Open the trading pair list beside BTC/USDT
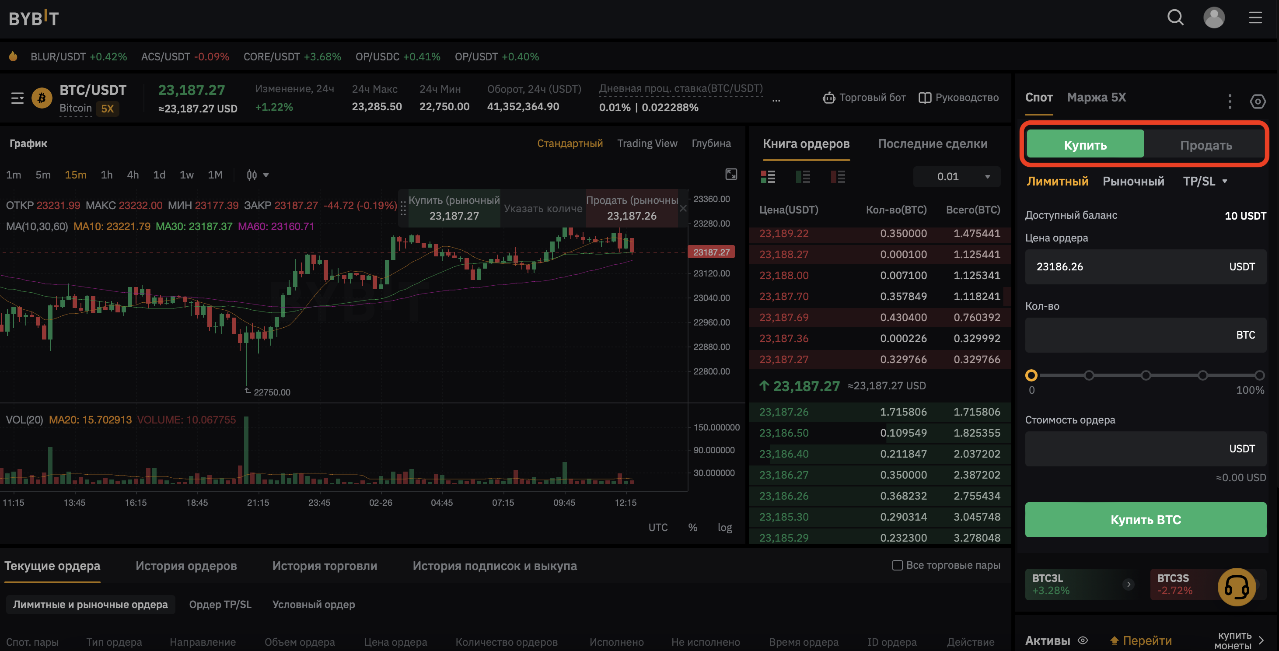1279x651 pixels. click(17, 98)
